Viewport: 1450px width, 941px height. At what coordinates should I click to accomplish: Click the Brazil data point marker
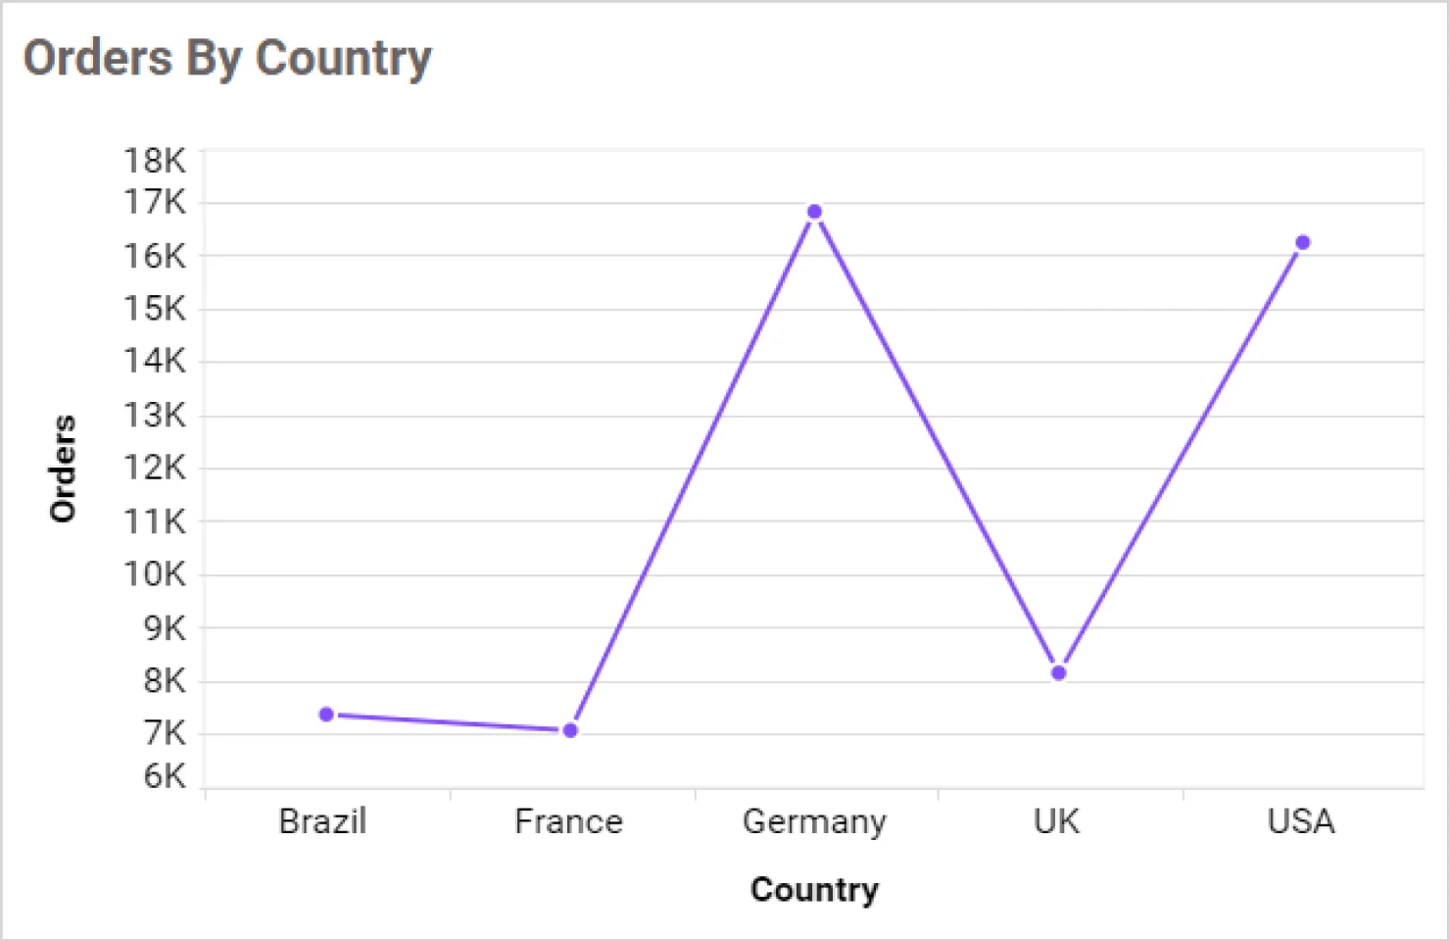coord(326,715)
